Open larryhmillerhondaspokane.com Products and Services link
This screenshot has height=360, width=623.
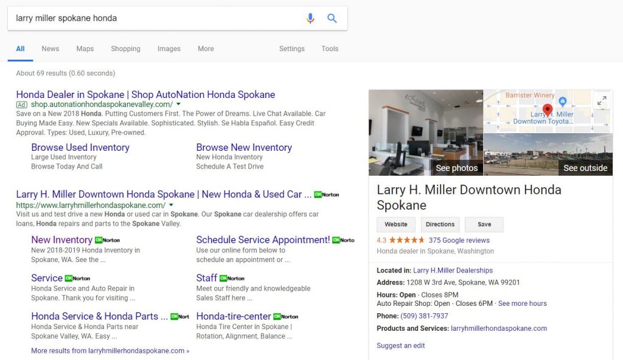(499, 328)
